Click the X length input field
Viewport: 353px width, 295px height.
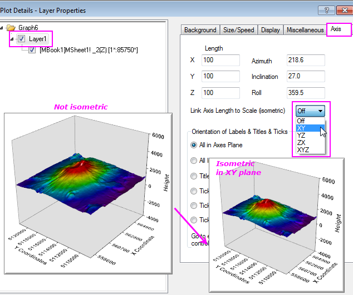pos(220,60)
